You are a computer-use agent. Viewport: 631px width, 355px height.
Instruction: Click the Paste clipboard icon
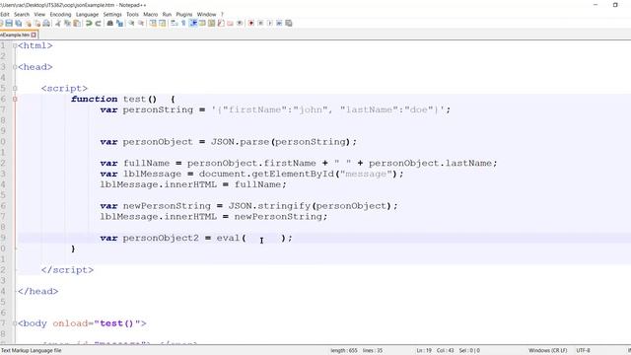click(77, 24)
